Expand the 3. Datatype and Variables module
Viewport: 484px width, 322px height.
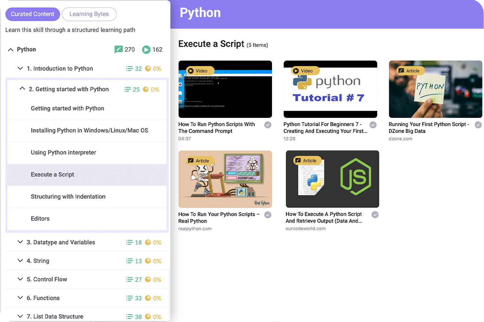coord(20,242)
